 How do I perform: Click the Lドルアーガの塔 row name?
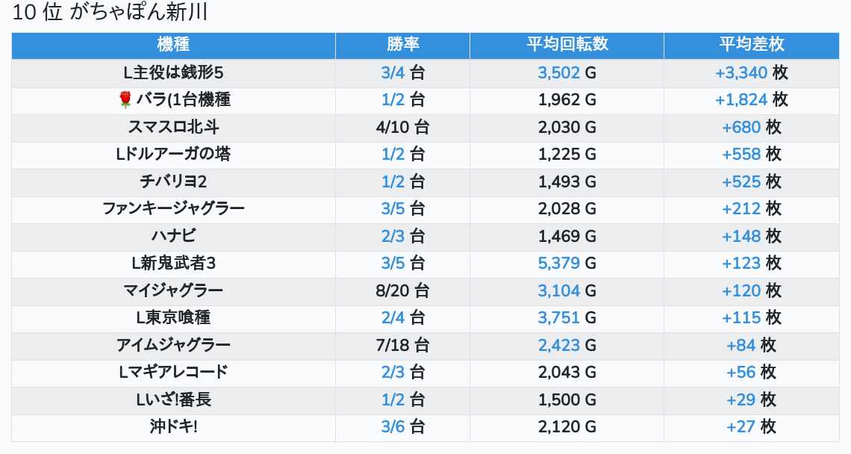(x=173, y=155)
